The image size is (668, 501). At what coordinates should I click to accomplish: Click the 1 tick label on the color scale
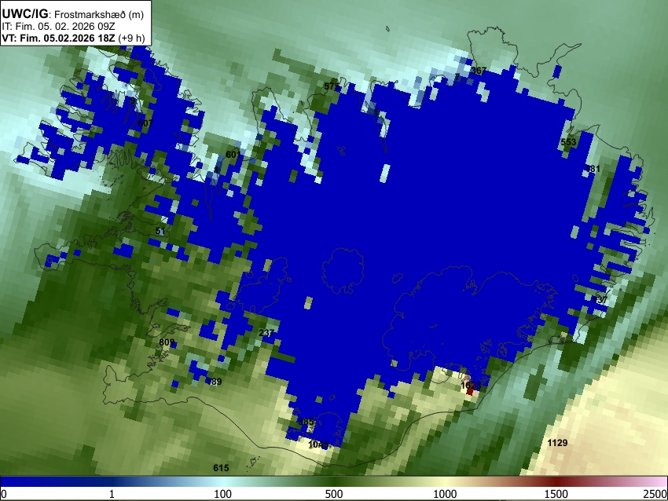point(112,494)
